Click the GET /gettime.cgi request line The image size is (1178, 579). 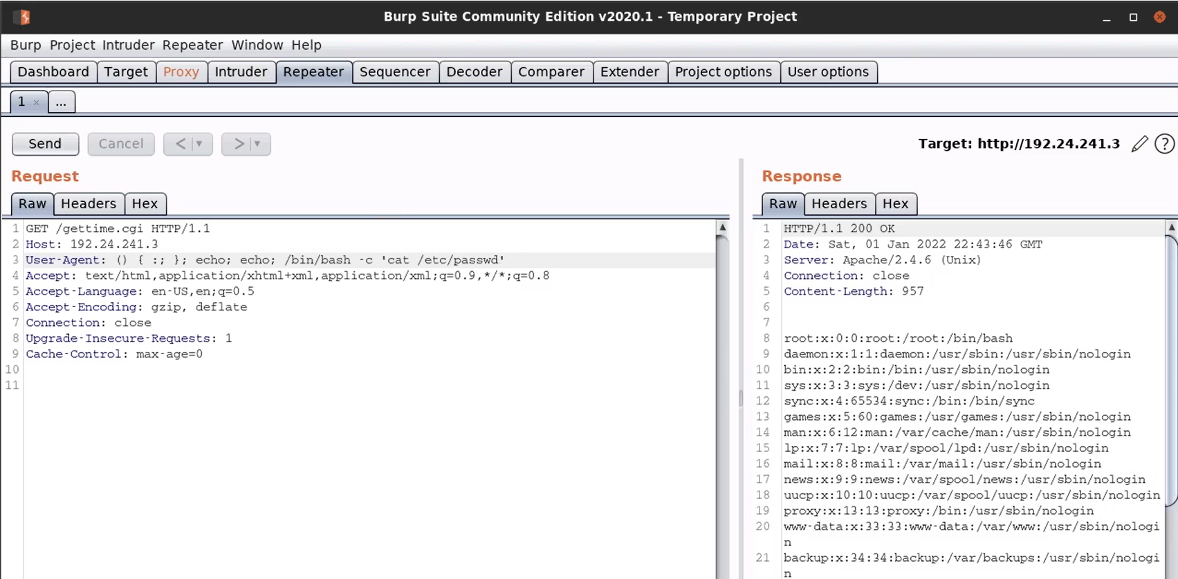pyautogui.click(x=118, y=228)
